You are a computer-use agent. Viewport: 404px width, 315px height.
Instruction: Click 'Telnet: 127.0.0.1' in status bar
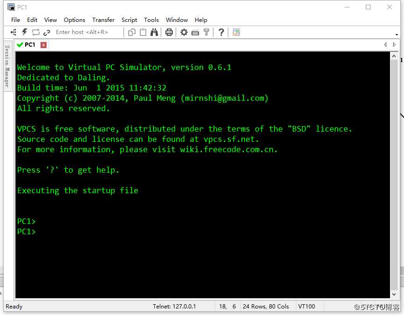pyautogui.click(x=174, y=307)
